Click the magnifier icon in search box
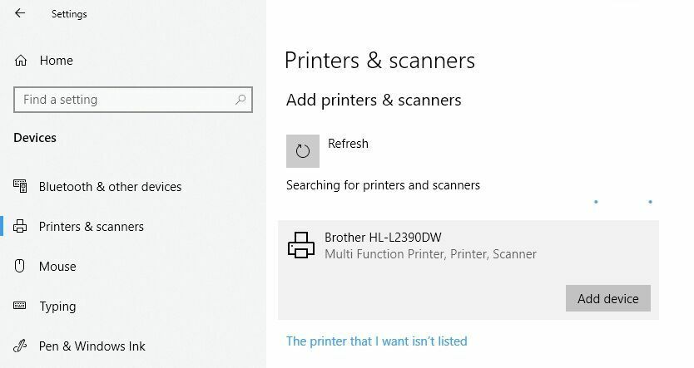 point(240,100)
